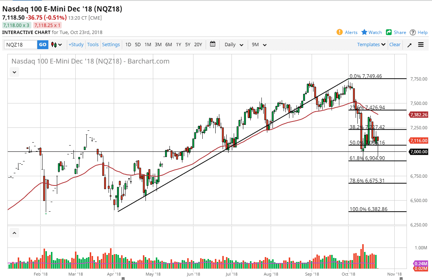Open the Templates dropdown

(371, 44)
